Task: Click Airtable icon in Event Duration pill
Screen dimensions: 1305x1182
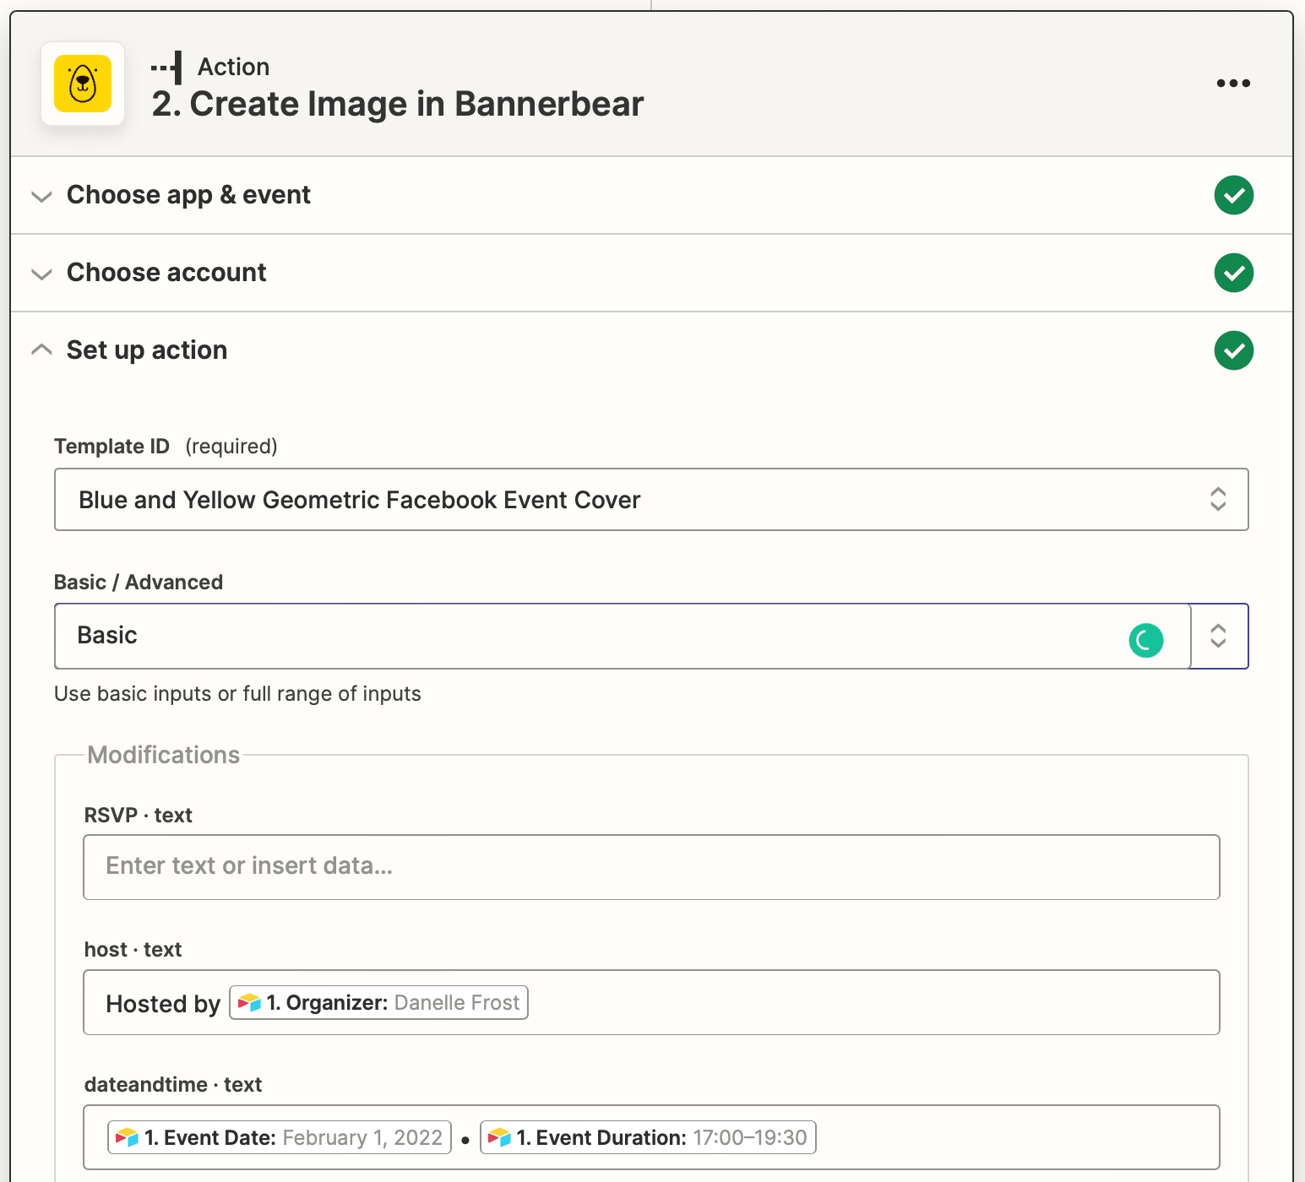Action: (x=499, y=1138)
